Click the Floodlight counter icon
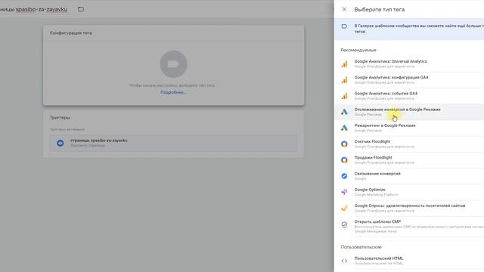Viewport: 484px width, 272px height. click(344, 144)
